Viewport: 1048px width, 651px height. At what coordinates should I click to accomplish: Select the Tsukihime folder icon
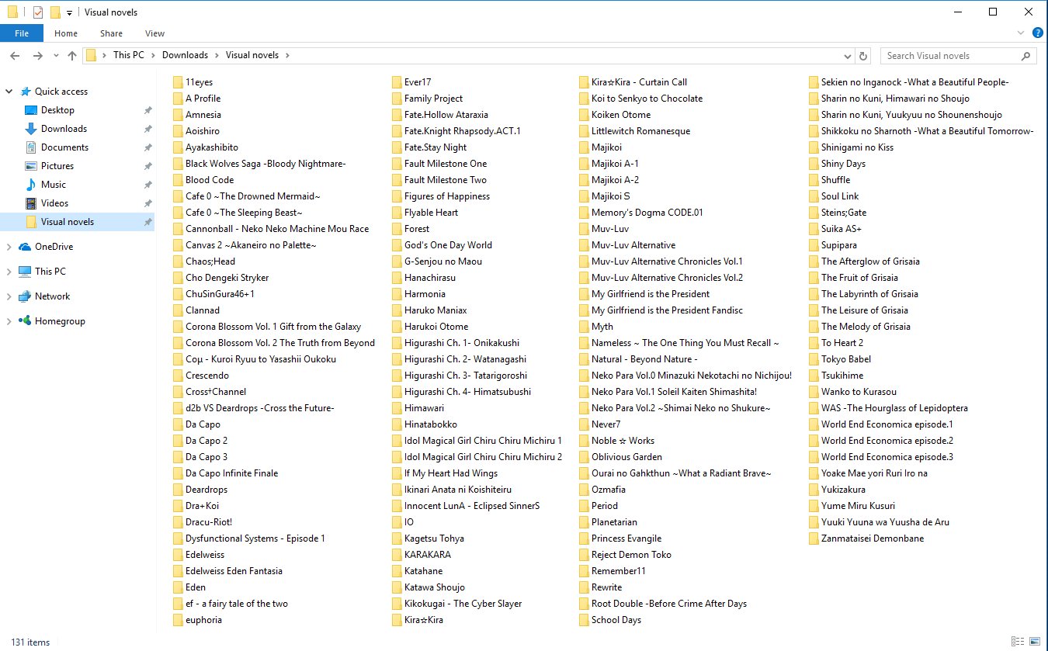(x=814, y=376)
